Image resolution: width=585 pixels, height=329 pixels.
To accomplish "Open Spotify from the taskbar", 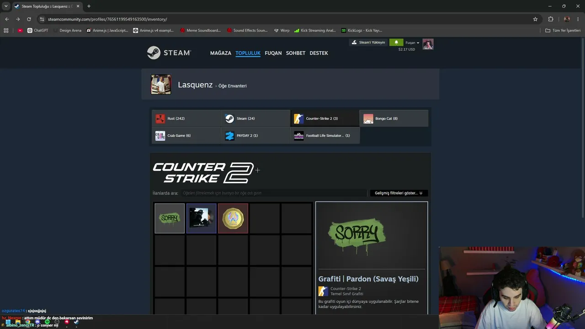I will tap(47, 322).
